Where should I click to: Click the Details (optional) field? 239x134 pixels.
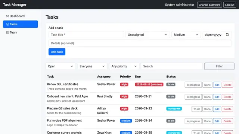pos(140,43)
